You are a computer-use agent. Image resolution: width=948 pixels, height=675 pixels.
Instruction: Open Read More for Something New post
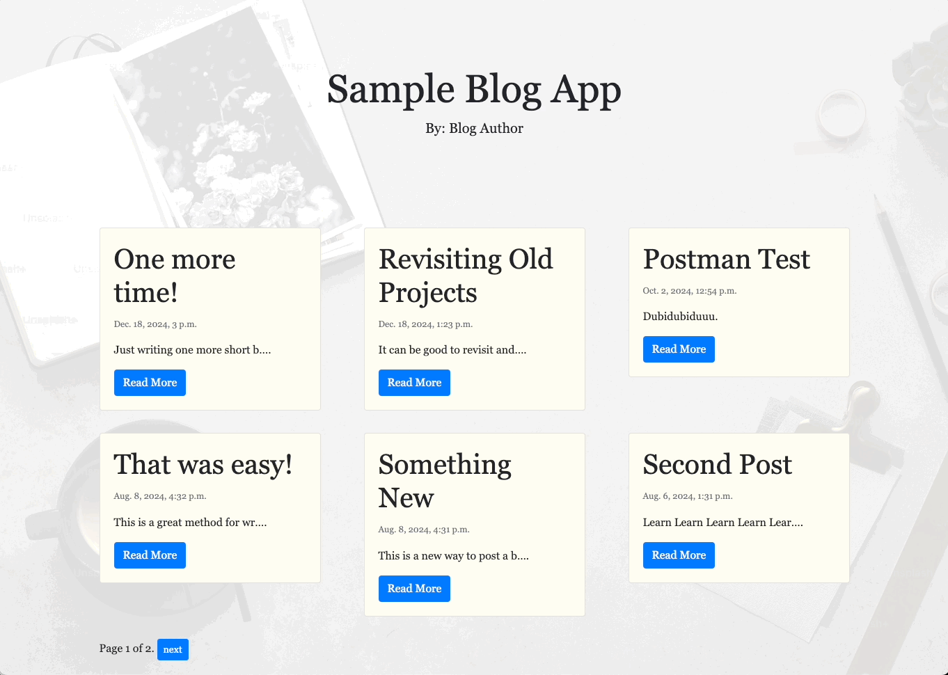coord(414,589)
